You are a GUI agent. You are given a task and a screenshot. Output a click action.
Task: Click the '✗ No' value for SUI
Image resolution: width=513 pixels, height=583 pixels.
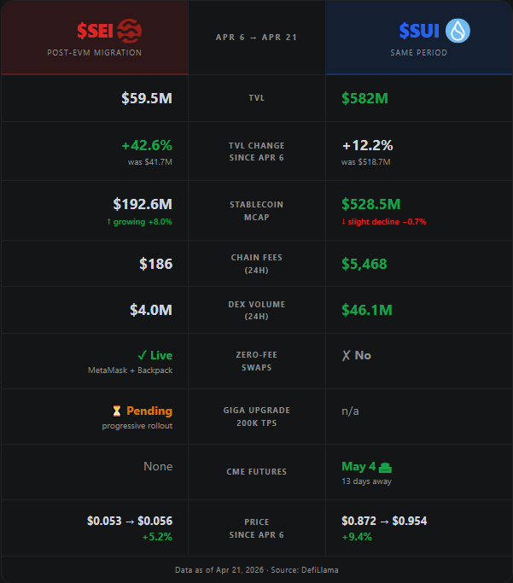point(357,355)
